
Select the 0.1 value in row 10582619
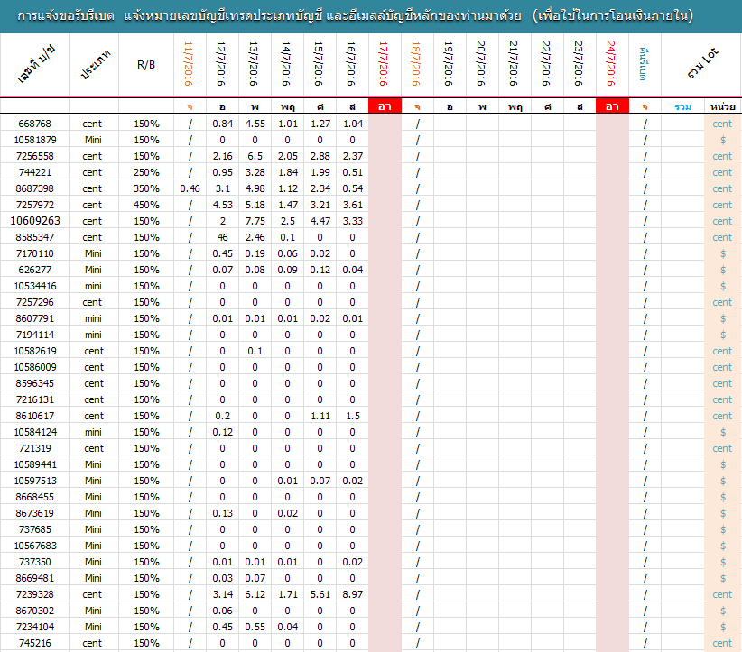pos(255,351)
